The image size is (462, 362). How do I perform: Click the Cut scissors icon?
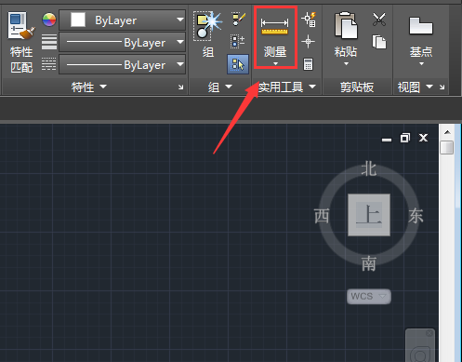[x=379, y=20]
